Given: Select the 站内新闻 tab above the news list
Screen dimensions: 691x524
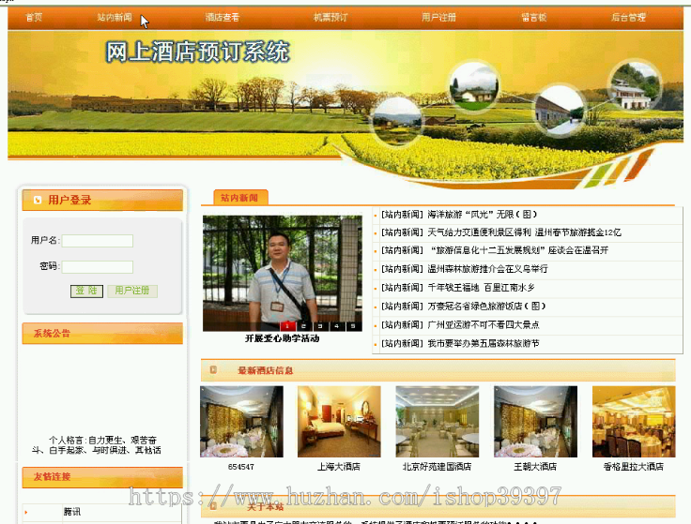Looking at the screenshot, I should [239, 198].
